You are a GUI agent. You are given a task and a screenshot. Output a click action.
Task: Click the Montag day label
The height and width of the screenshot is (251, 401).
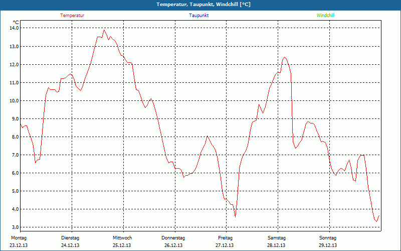pos(19,238)
